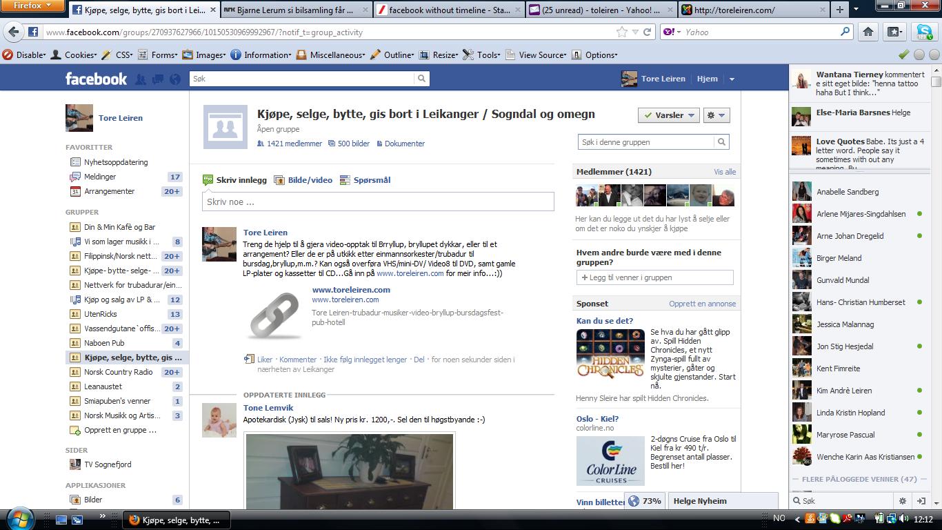Screen dimensions: 942x530
Task: Select Spørsmål poll icon option
Action: [345, 180]
